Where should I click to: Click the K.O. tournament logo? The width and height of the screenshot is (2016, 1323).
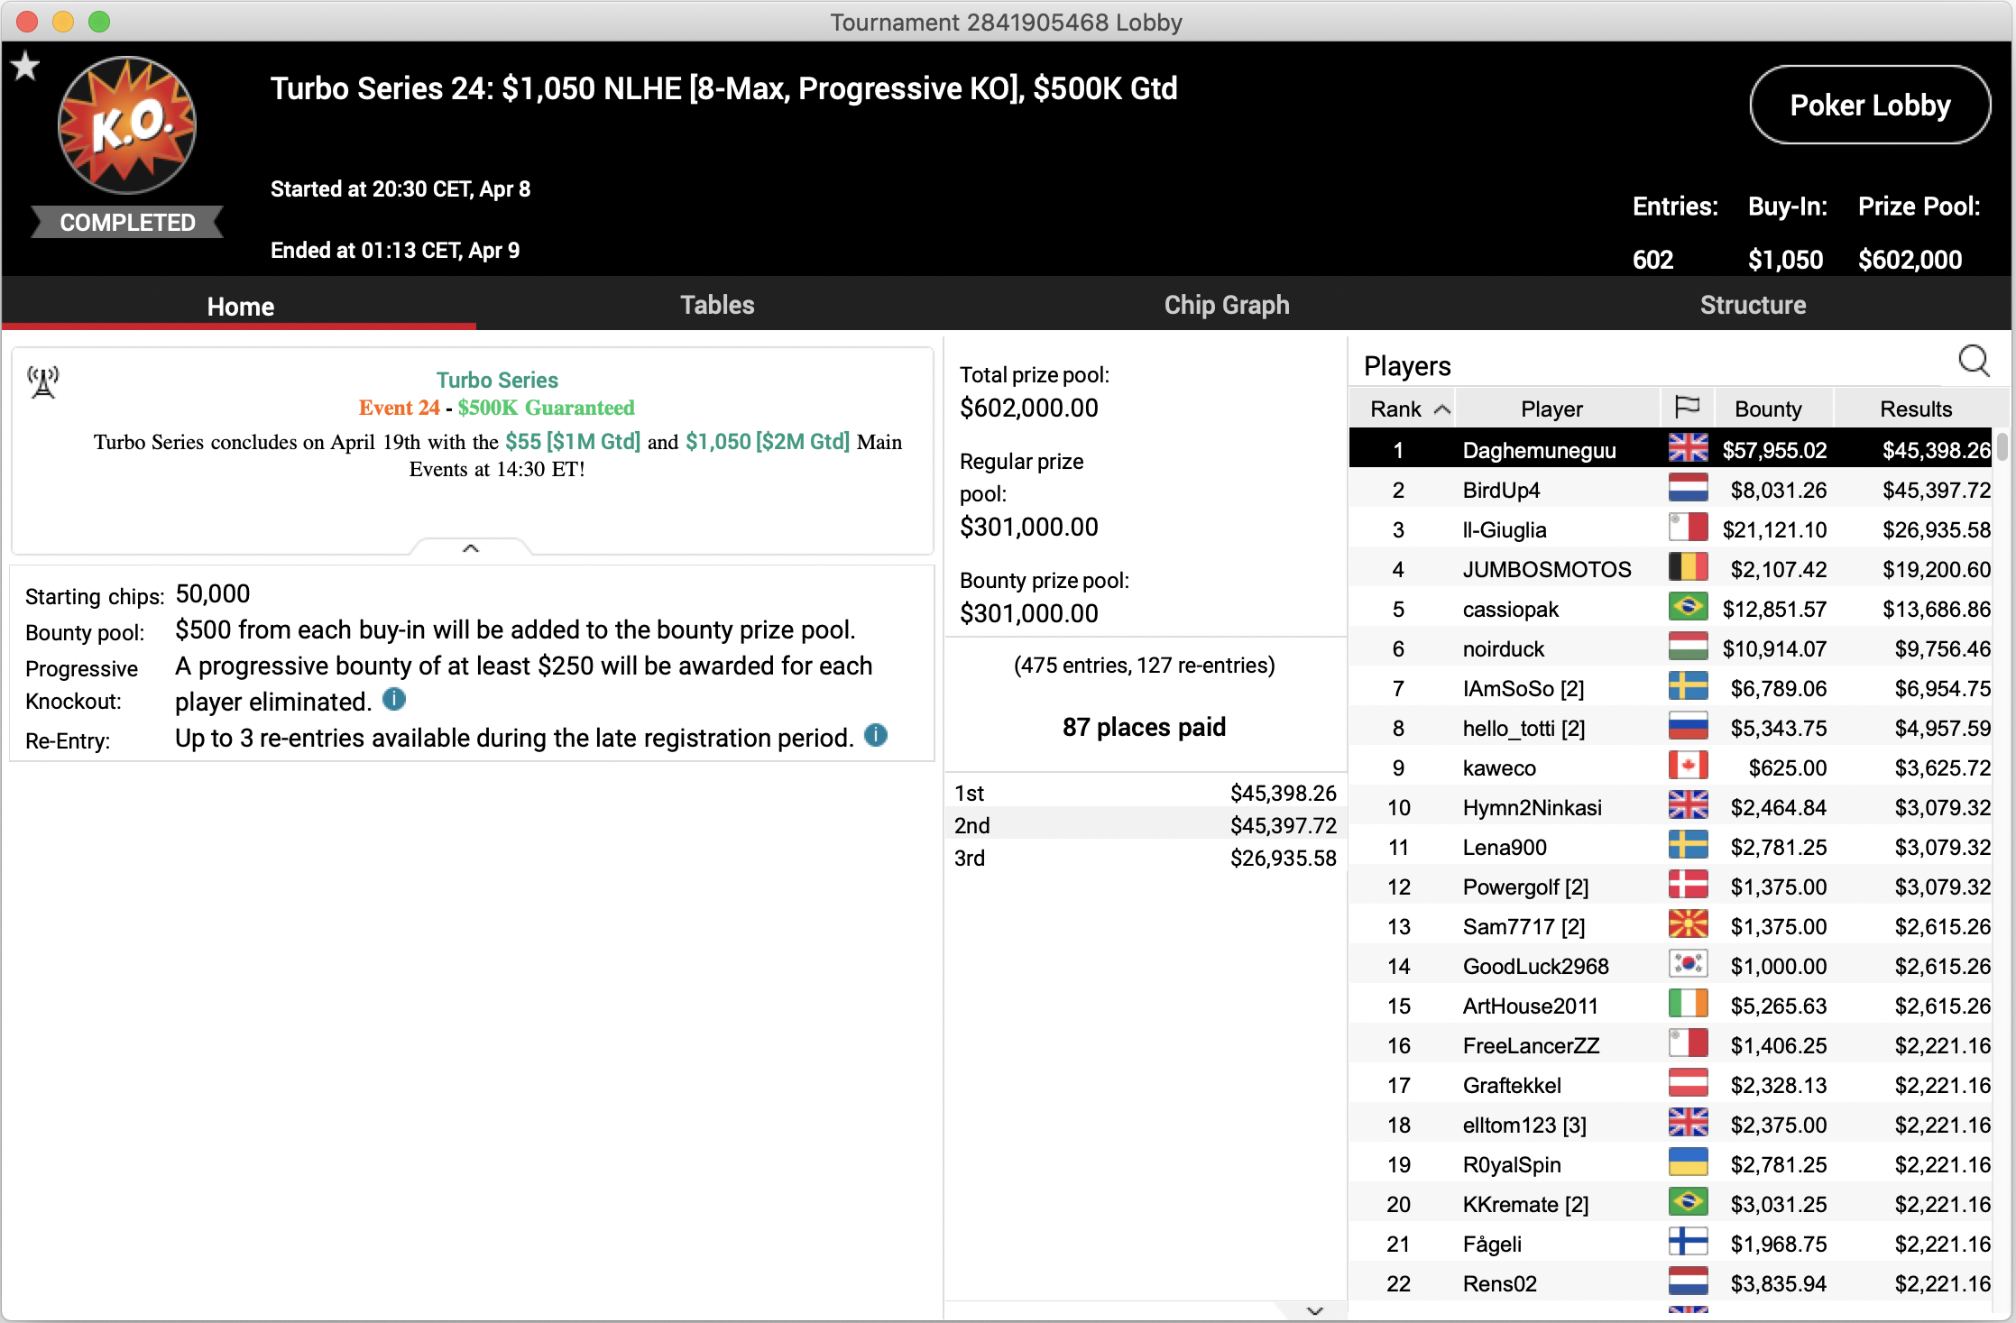tap(127, 125)
